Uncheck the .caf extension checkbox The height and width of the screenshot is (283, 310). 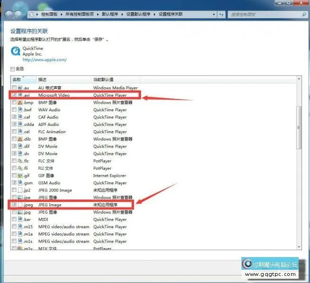pos(14,117)
